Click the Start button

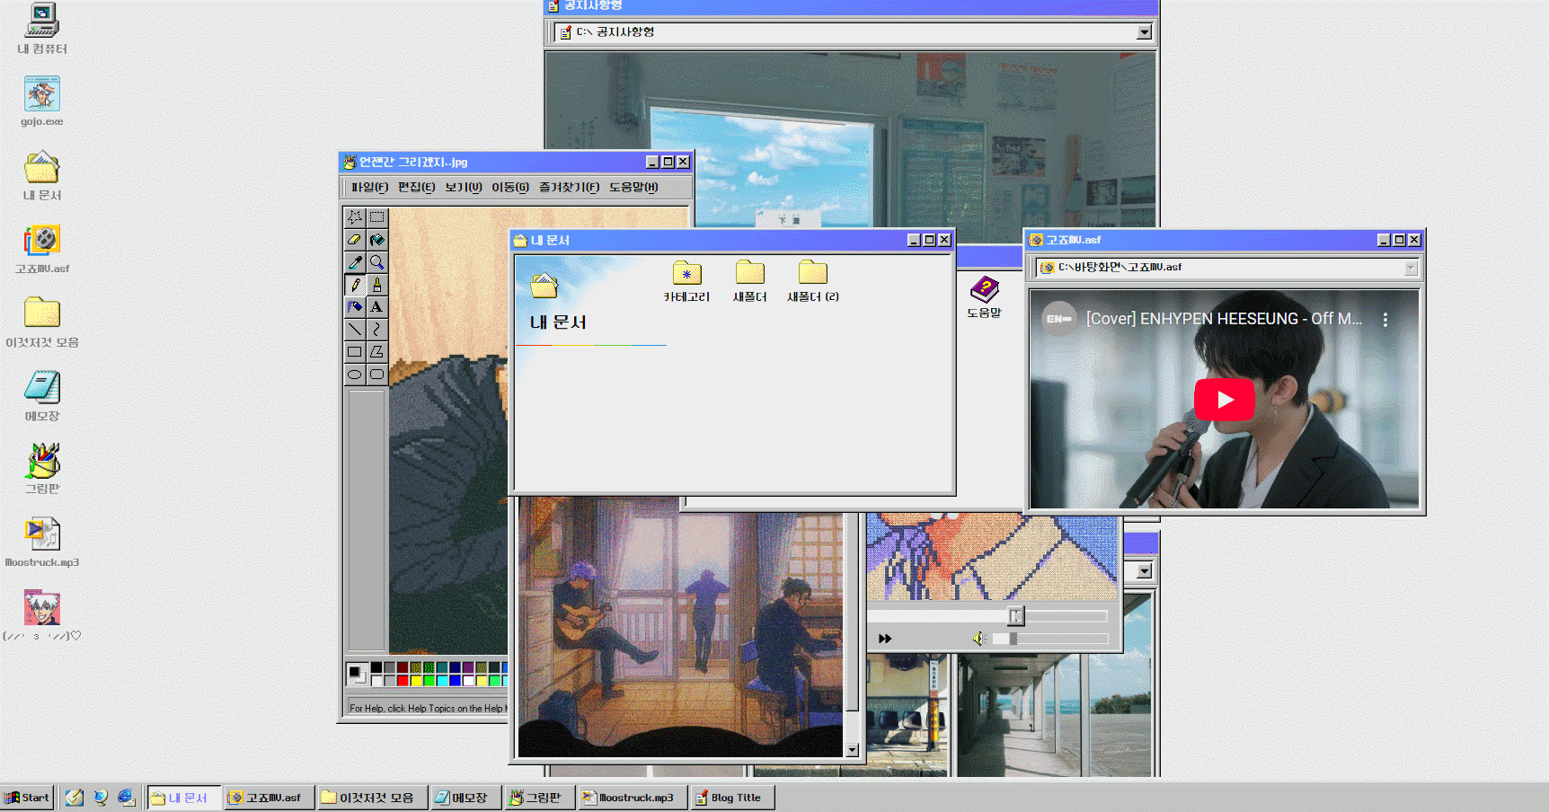tap(27, 798)
